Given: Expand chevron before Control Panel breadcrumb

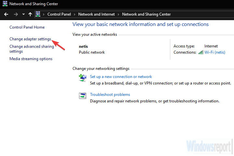Looking at the screenshot, I should click(x=44, y=14).
